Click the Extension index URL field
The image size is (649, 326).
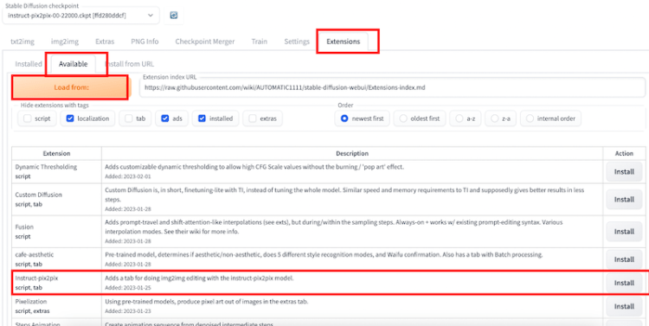(x=392, y=87)
